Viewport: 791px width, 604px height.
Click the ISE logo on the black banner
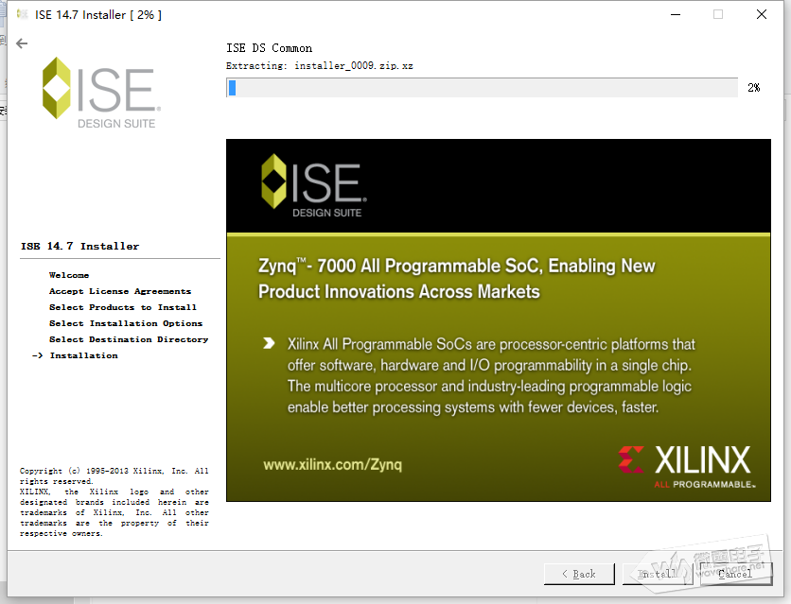point(314,185)
